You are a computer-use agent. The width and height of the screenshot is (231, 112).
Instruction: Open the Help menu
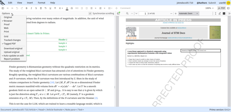pos(53,3)
